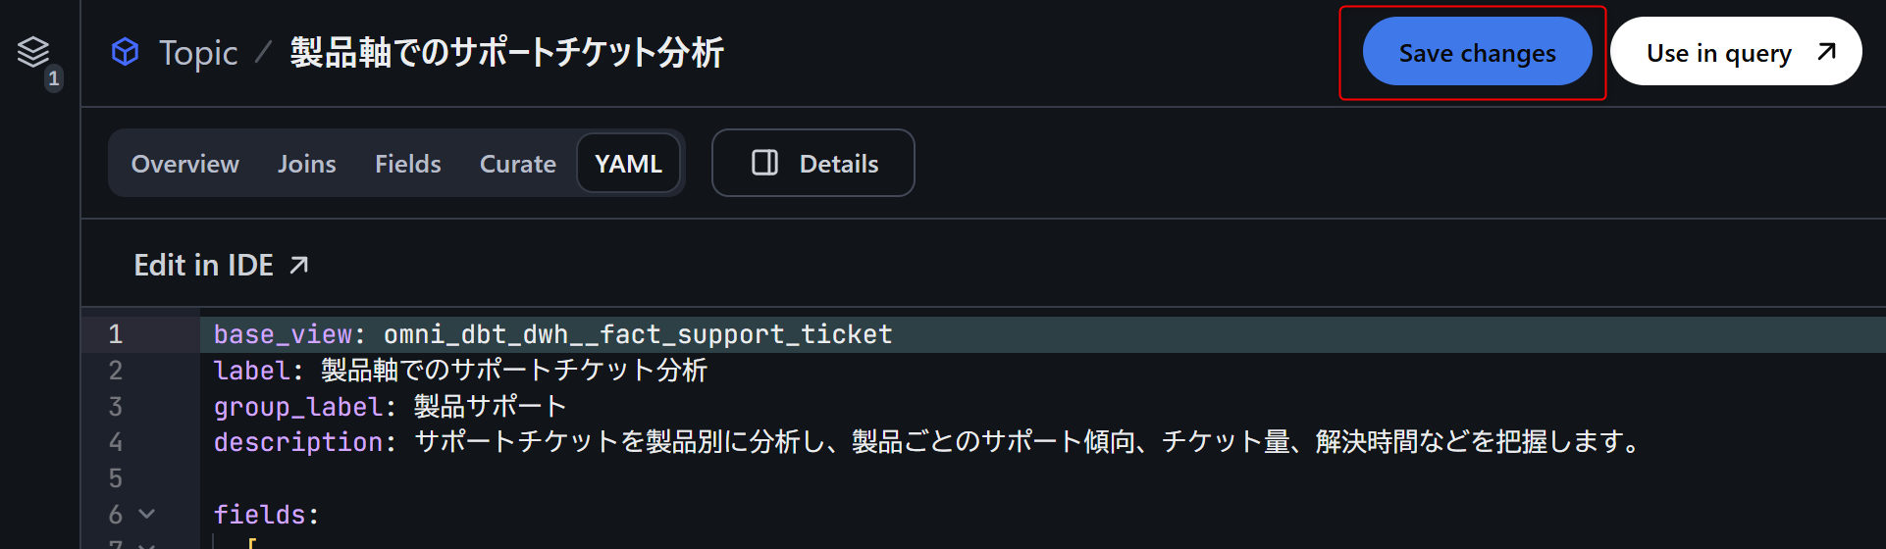
Task: Save changes to the topic
Action: (1477, 52)
